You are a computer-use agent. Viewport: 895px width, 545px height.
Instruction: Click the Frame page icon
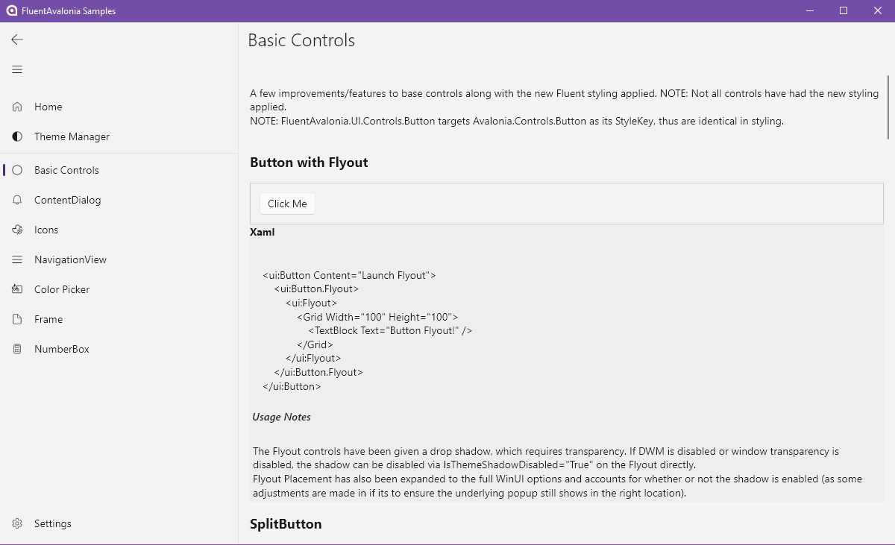[x=17, y=319]
